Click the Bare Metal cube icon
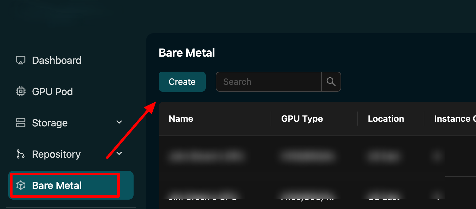The image size is (476, 209). click(x=20, y=185)
